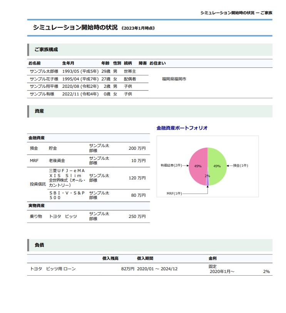Click birth date 1993/05 (平成5年)
The width and height of the screenshot is (286, 313).
tap(80, 72)
